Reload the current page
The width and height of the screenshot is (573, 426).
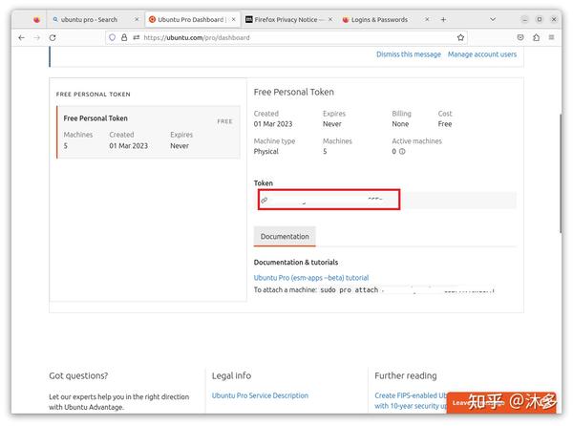53,37
